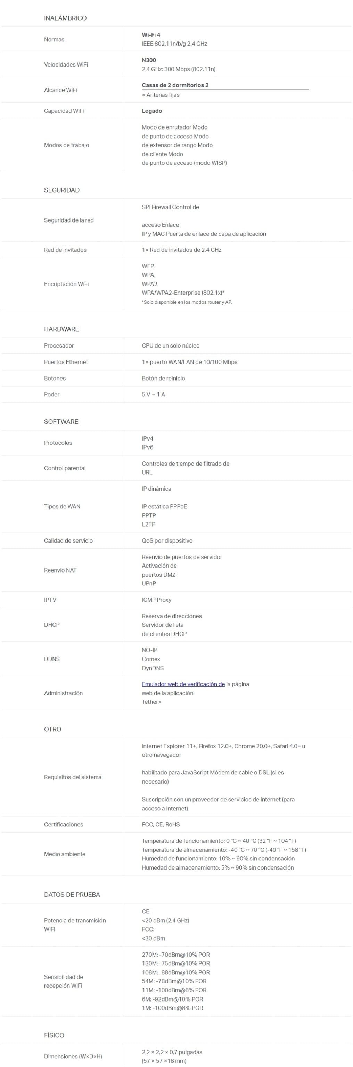Click the Sensibilidad de recepción WiFi label
Viewport: 353px width, 1067px height.
[64, 981]
